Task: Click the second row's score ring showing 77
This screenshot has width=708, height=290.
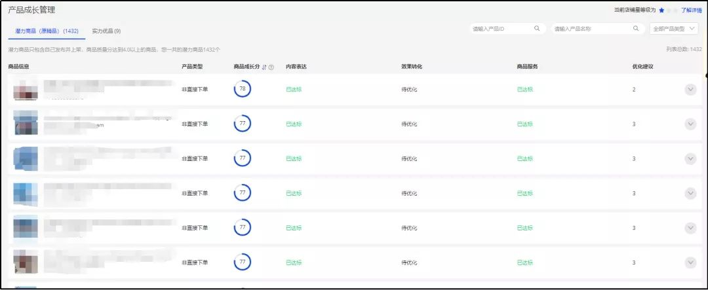Action: [x=243, y=123]
